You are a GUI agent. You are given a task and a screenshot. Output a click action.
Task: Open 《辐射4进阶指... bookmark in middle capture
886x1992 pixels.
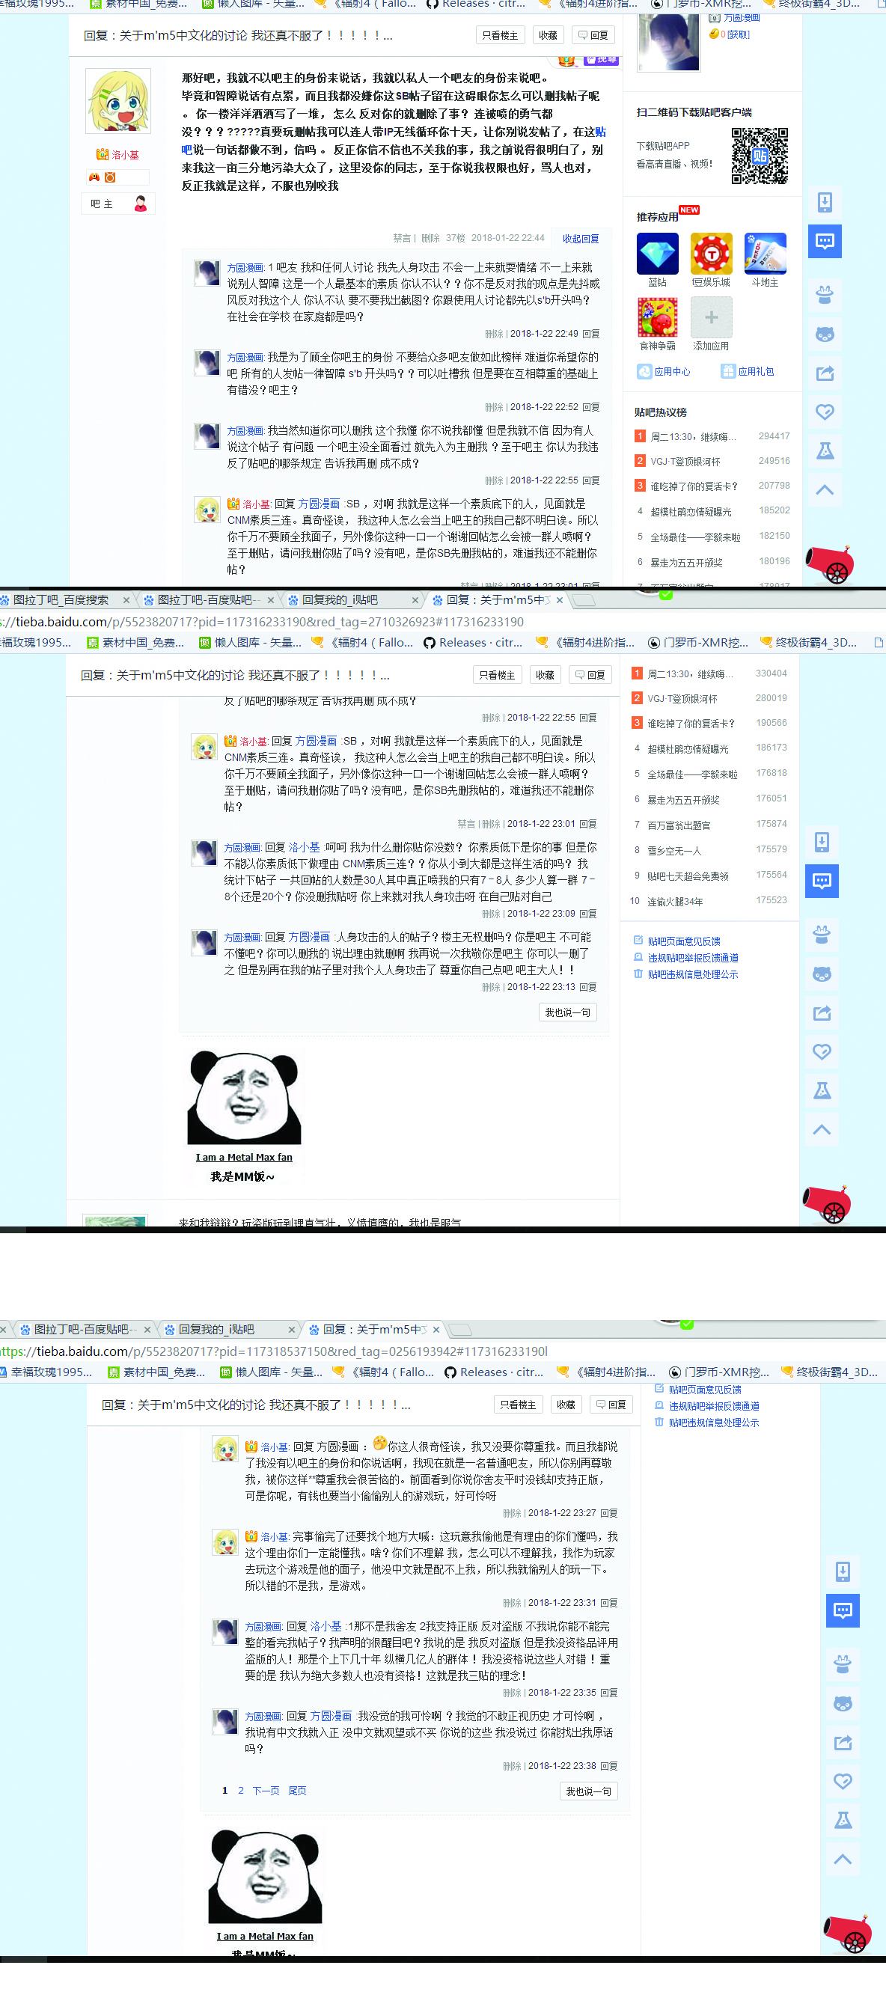pos(585,643)
